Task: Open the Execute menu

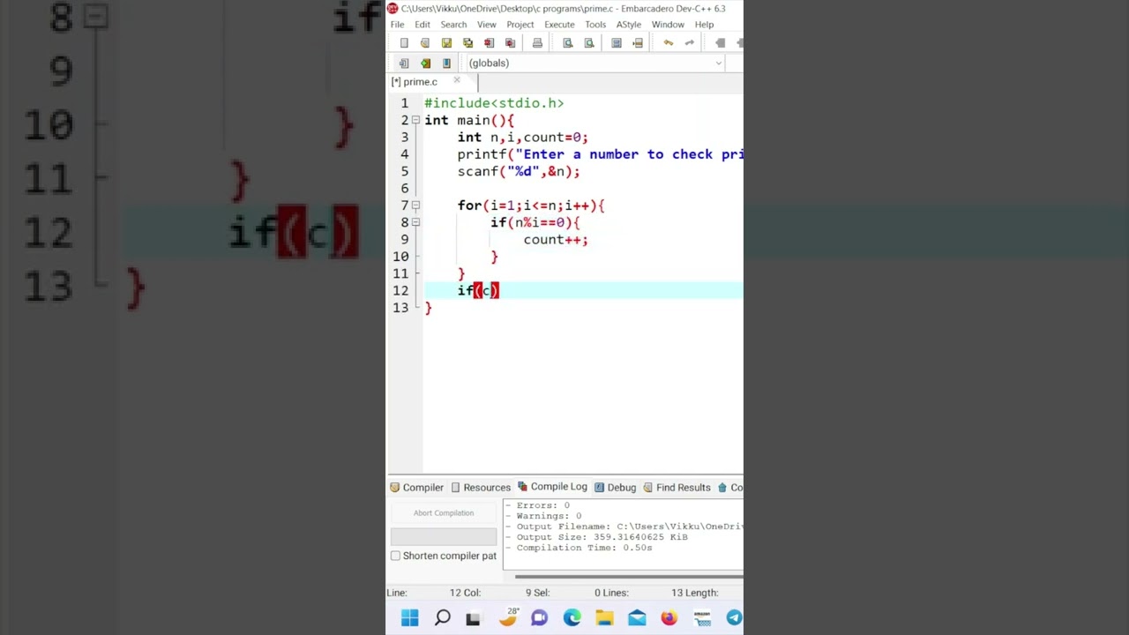Action: [x=559, y=25]
